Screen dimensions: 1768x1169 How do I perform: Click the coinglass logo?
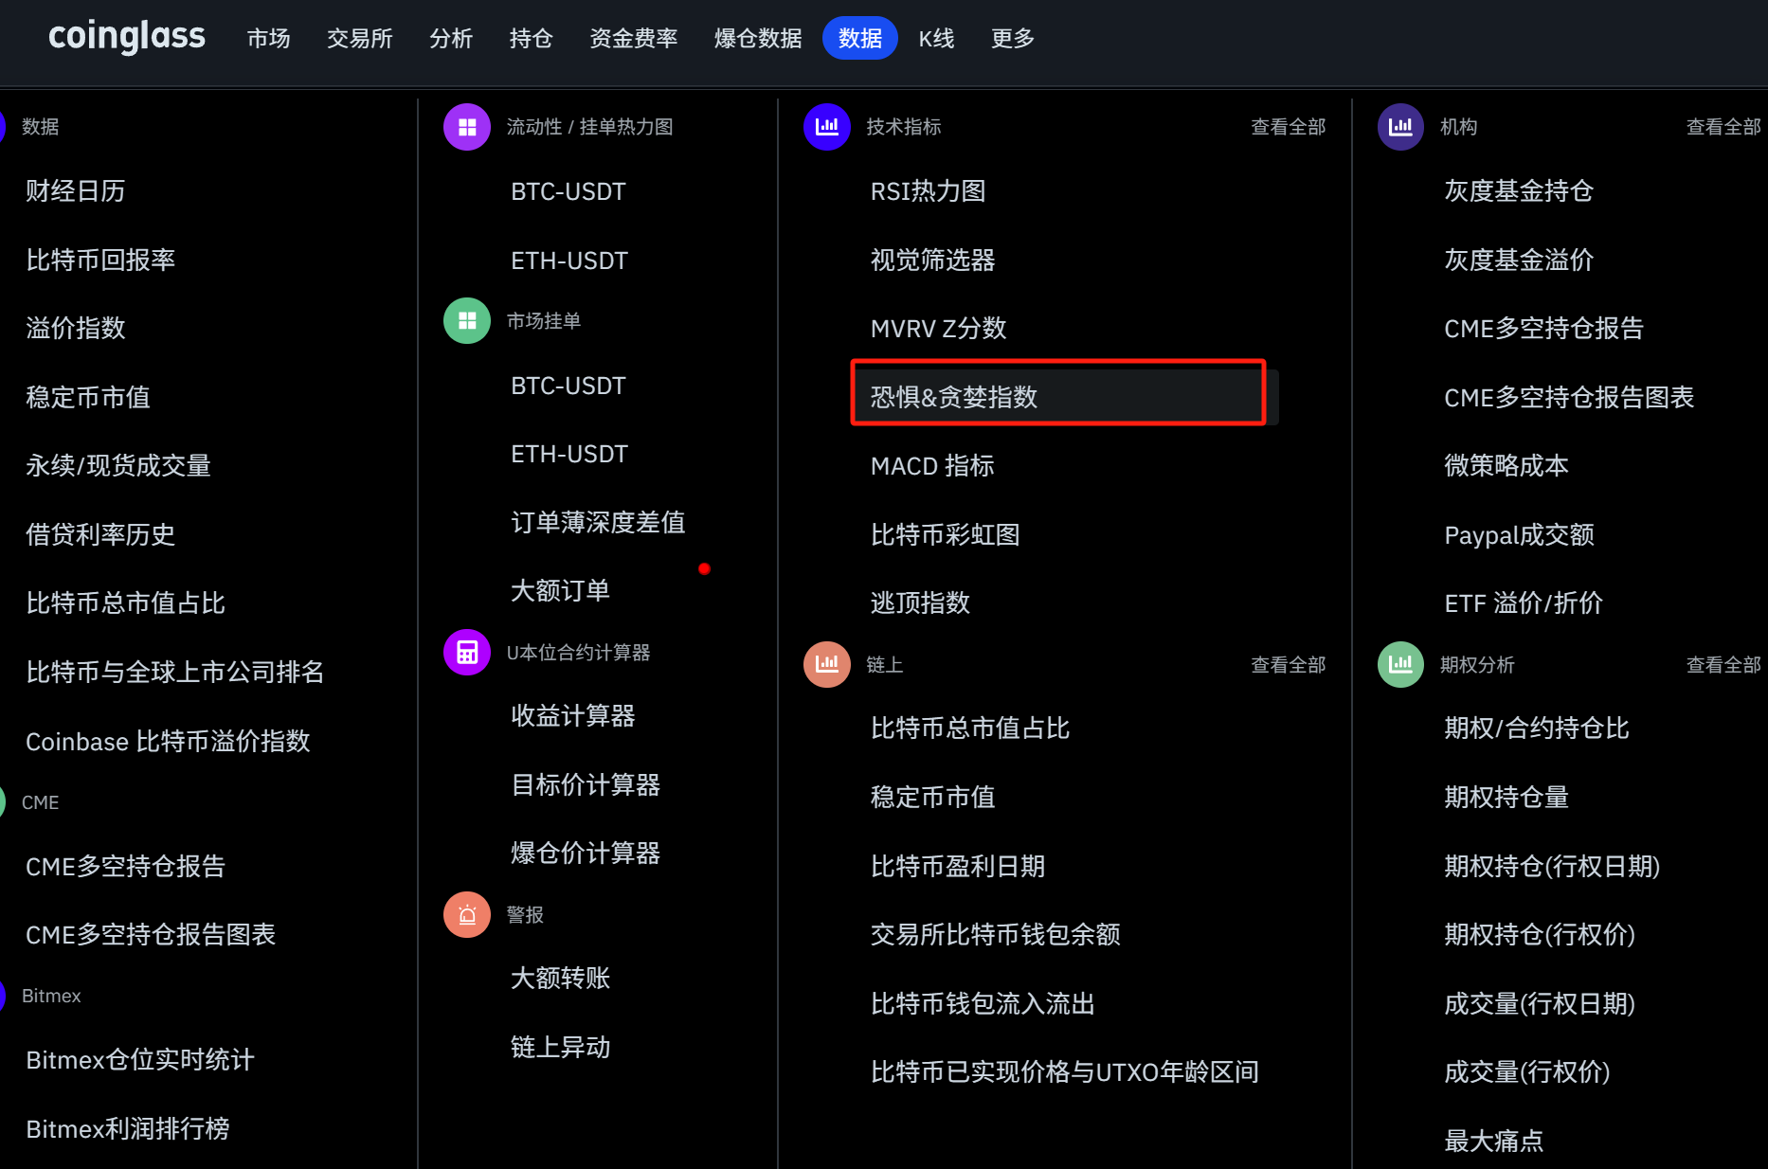tap(127, 37)
